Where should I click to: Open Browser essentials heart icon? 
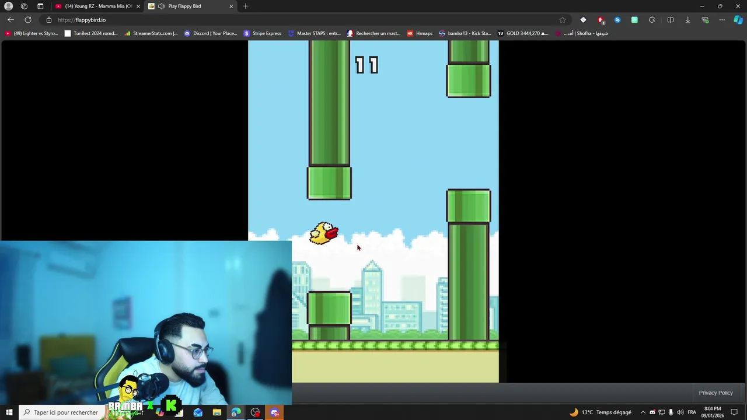(705, 20)
